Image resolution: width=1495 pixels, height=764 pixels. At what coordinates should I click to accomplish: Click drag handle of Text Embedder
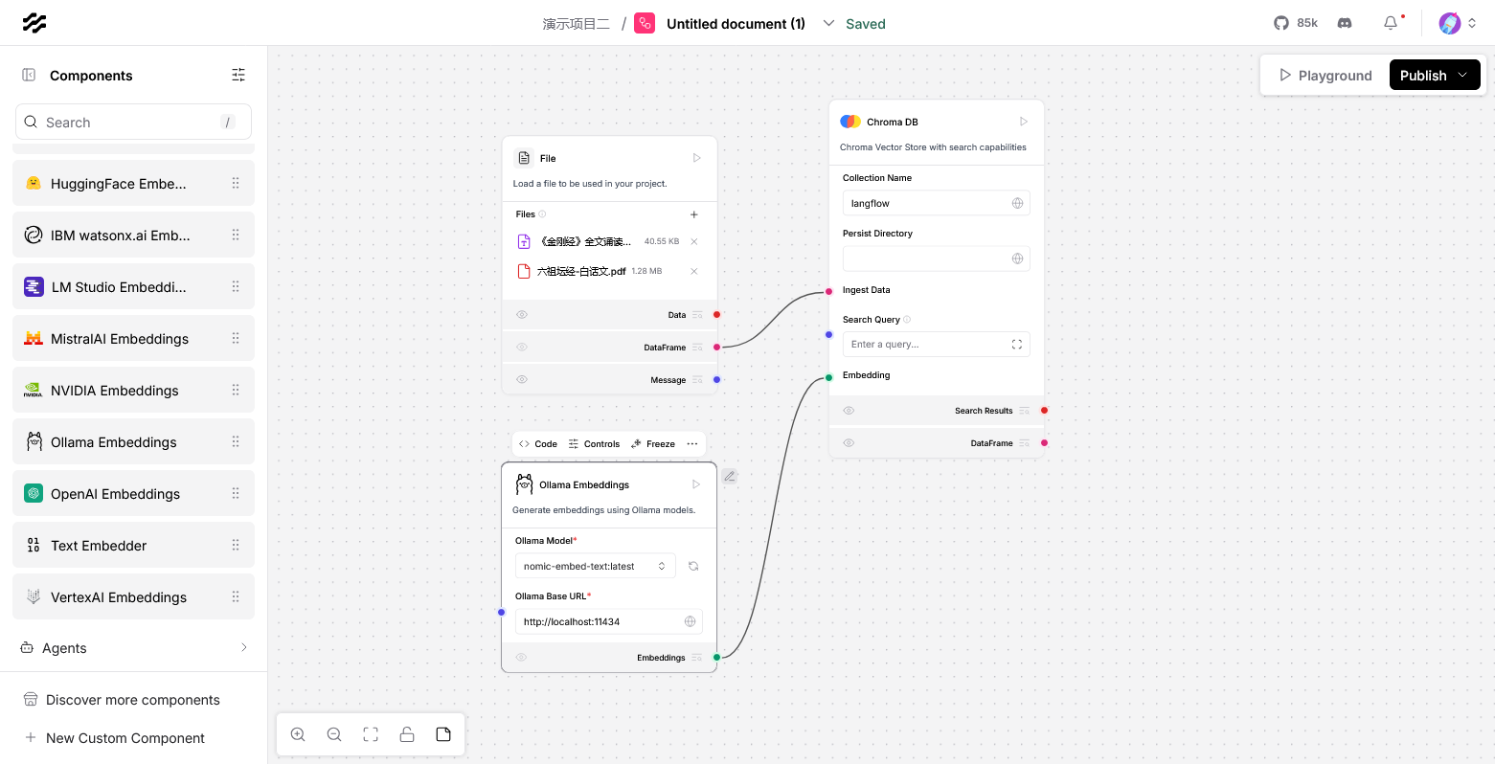[236, 545]
